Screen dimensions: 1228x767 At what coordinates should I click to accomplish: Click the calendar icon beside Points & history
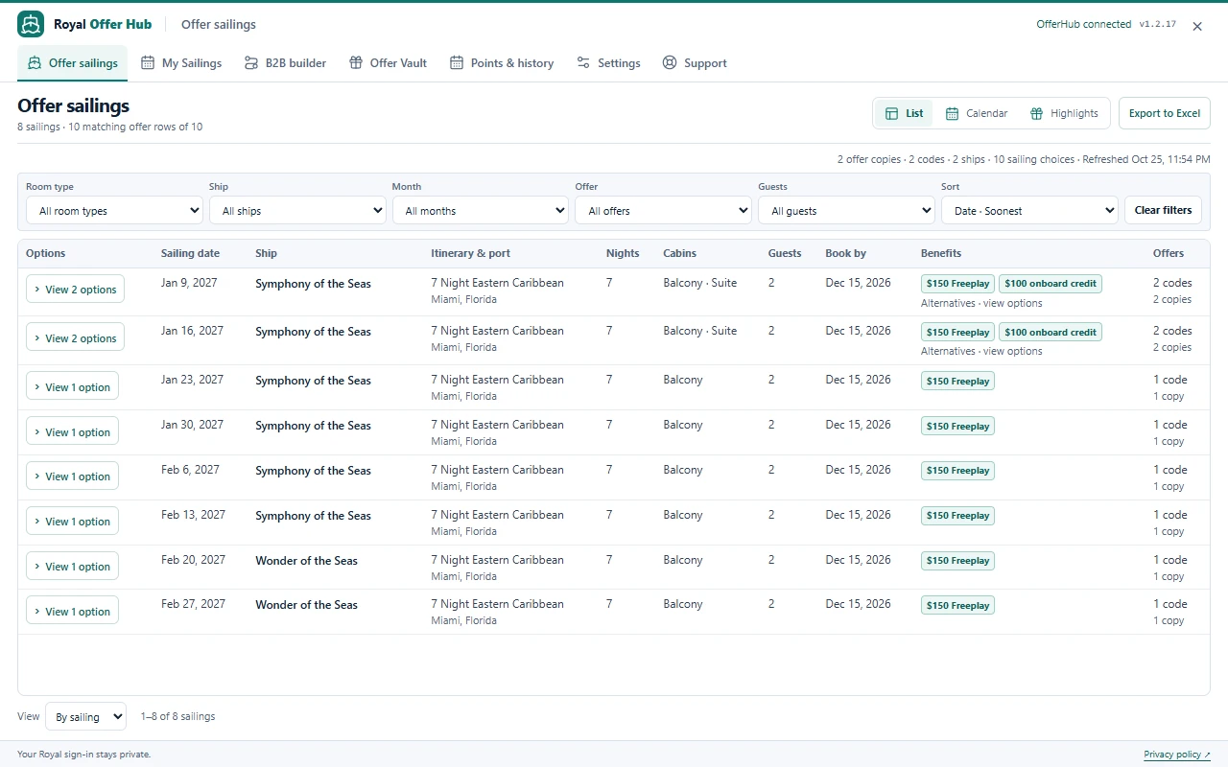coord(457,63)
